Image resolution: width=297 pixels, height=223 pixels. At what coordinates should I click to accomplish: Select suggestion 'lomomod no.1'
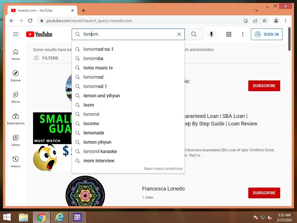coord(128,49)
